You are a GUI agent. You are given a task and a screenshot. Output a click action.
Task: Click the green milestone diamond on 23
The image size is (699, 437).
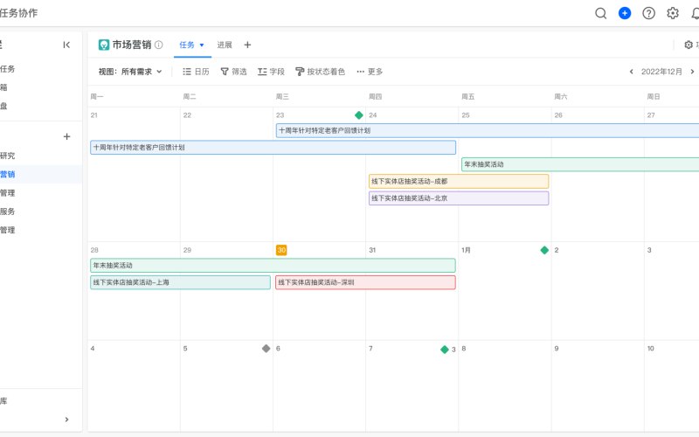[x=359, y=115]
